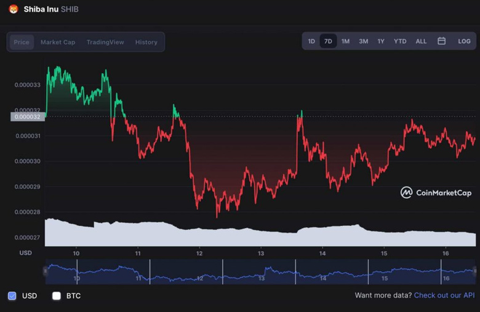
Task: Click the USD axis unit label
Action: coord(26,252)
